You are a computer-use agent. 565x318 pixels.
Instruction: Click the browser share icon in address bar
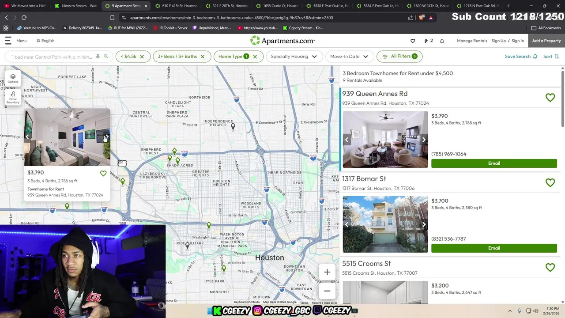tap(411, 18)
